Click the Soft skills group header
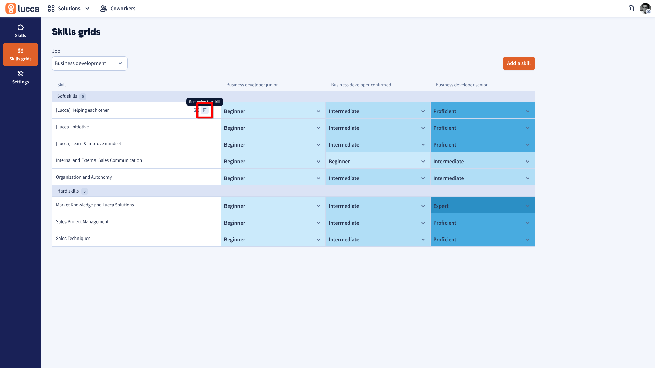Screen dimensions: 655x368 pyautogui.click(x=293, y=96)
